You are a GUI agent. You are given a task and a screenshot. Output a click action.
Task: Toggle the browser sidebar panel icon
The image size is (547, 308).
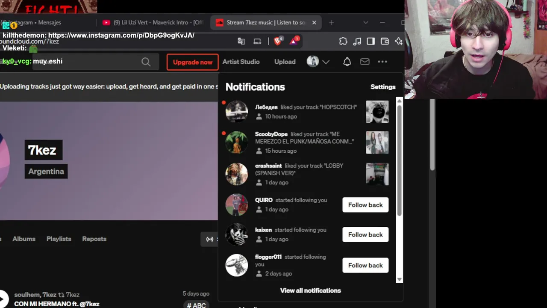[x=371, y=41]
